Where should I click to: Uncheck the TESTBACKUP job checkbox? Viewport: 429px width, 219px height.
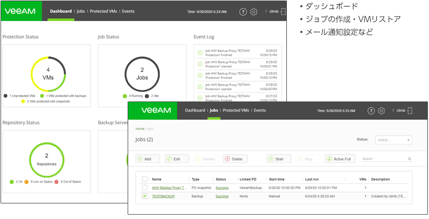[145, 196]
